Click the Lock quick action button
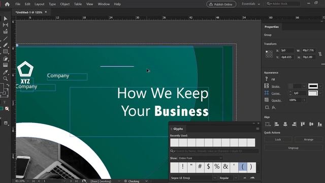 pyautogui.click(x=278, y=140)
